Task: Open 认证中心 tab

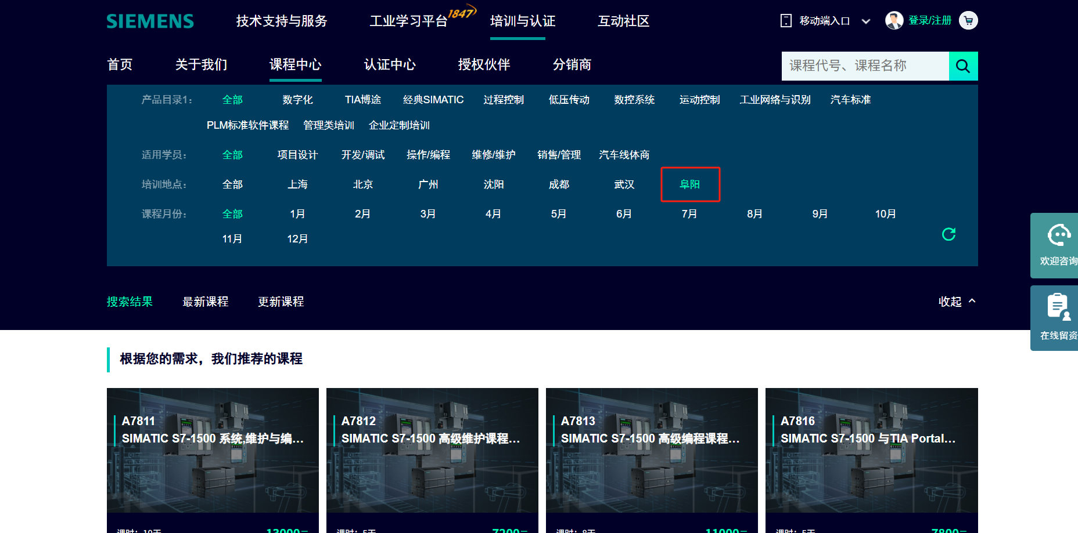Action: 390,64
